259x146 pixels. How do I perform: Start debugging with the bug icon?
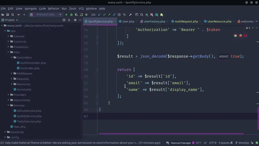click(x=72, y=15)
